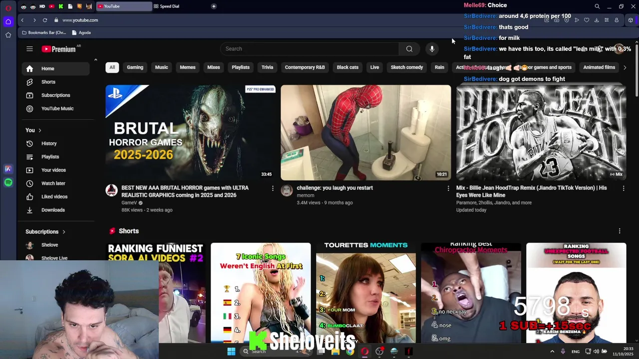
Task: Play the Spider-Man challenge video thumbnail
Action: [365, 132]
